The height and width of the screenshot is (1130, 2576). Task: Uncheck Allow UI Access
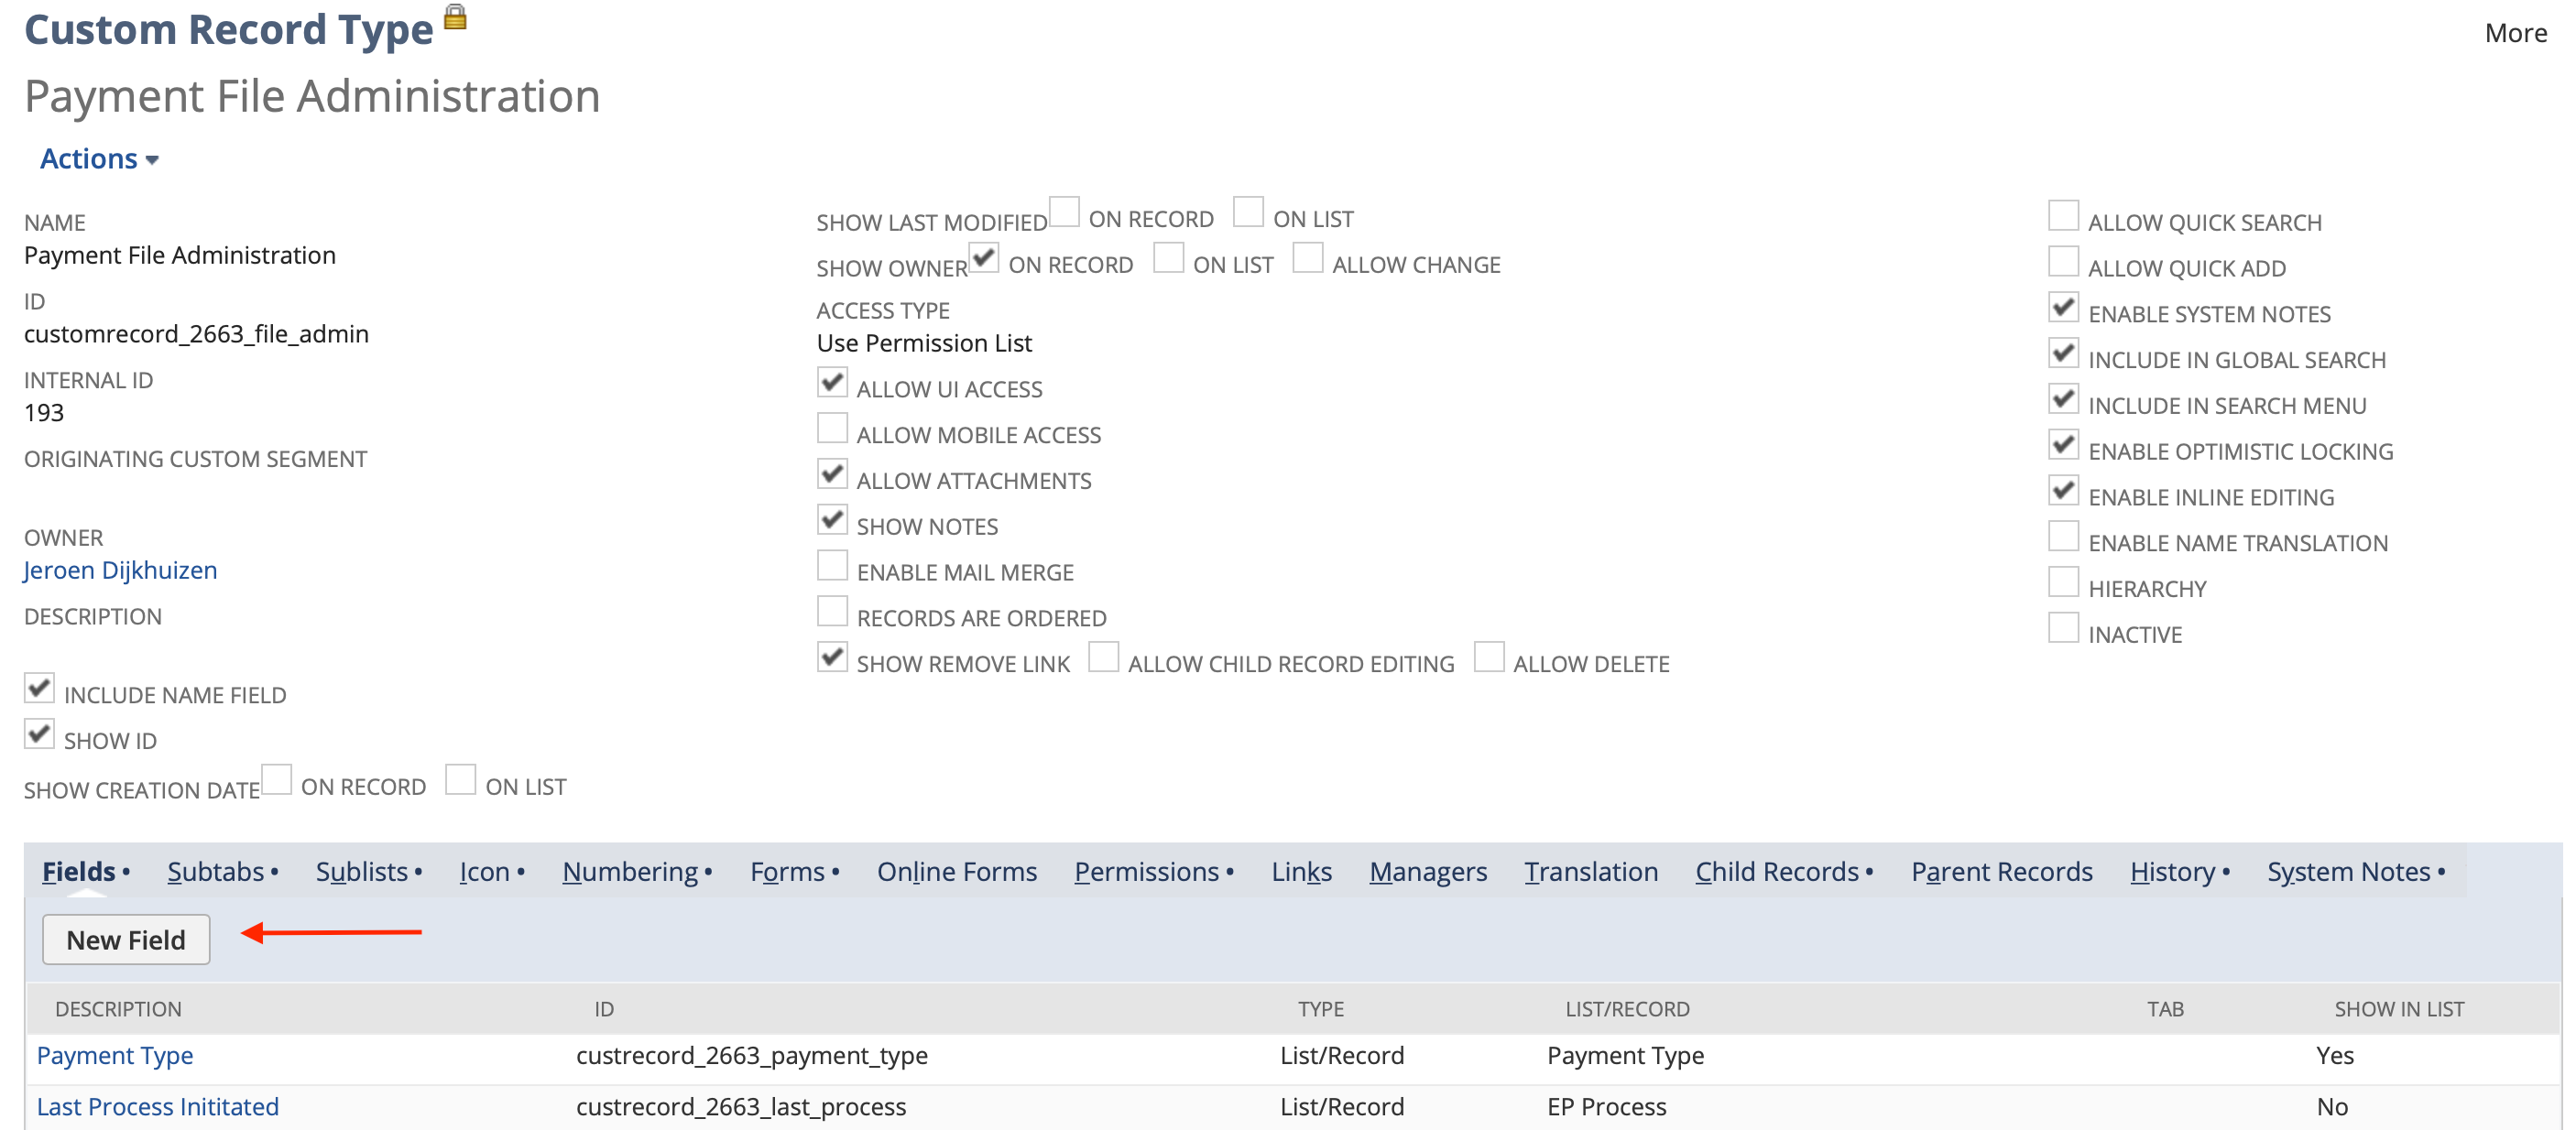point(832,381)
